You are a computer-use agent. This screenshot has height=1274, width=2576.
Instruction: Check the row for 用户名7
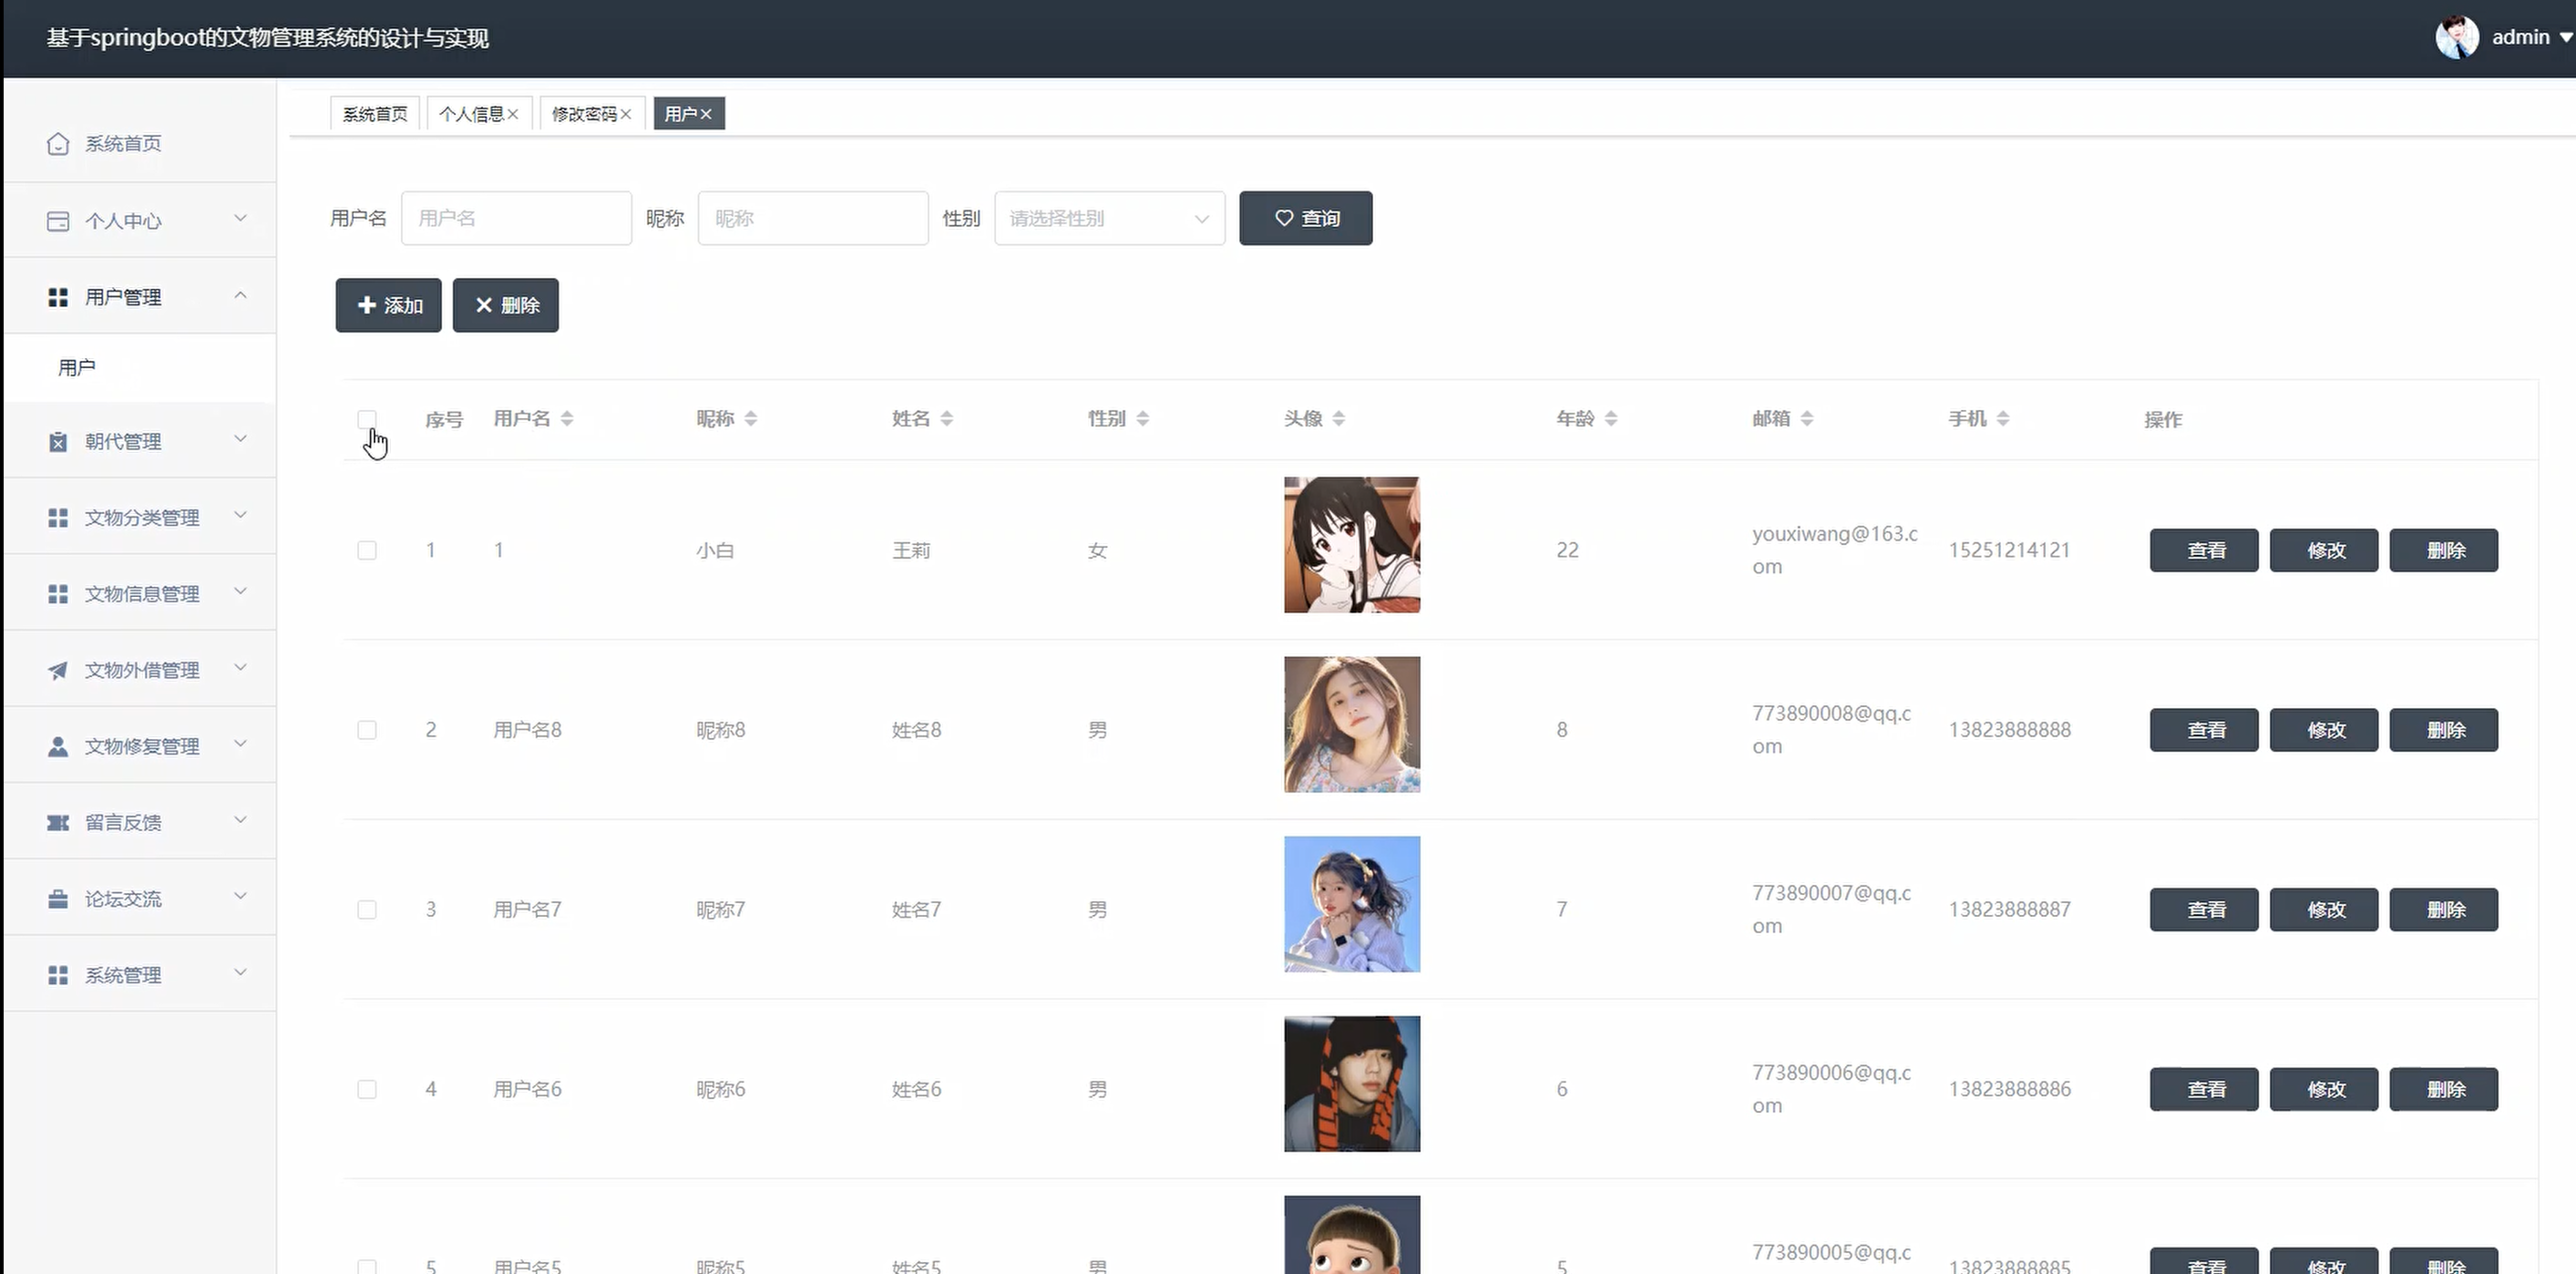tap(367, 910)
